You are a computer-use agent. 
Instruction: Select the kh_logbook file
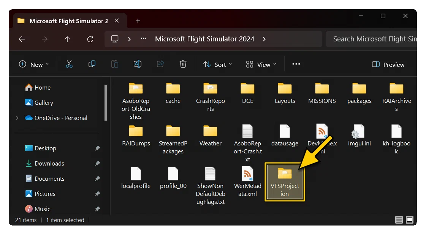point(396,139)
